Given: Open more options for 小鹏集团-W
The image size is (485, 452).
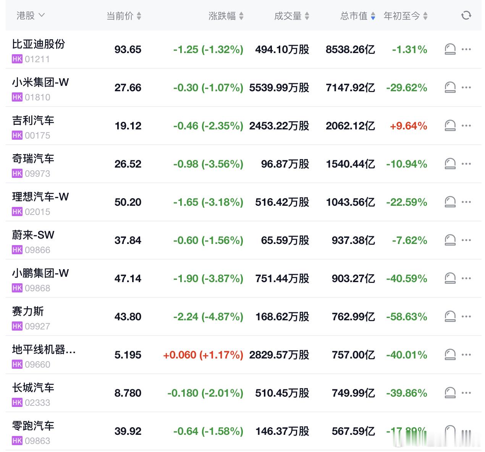Looking at the screenshot, I should pos(466,278).
